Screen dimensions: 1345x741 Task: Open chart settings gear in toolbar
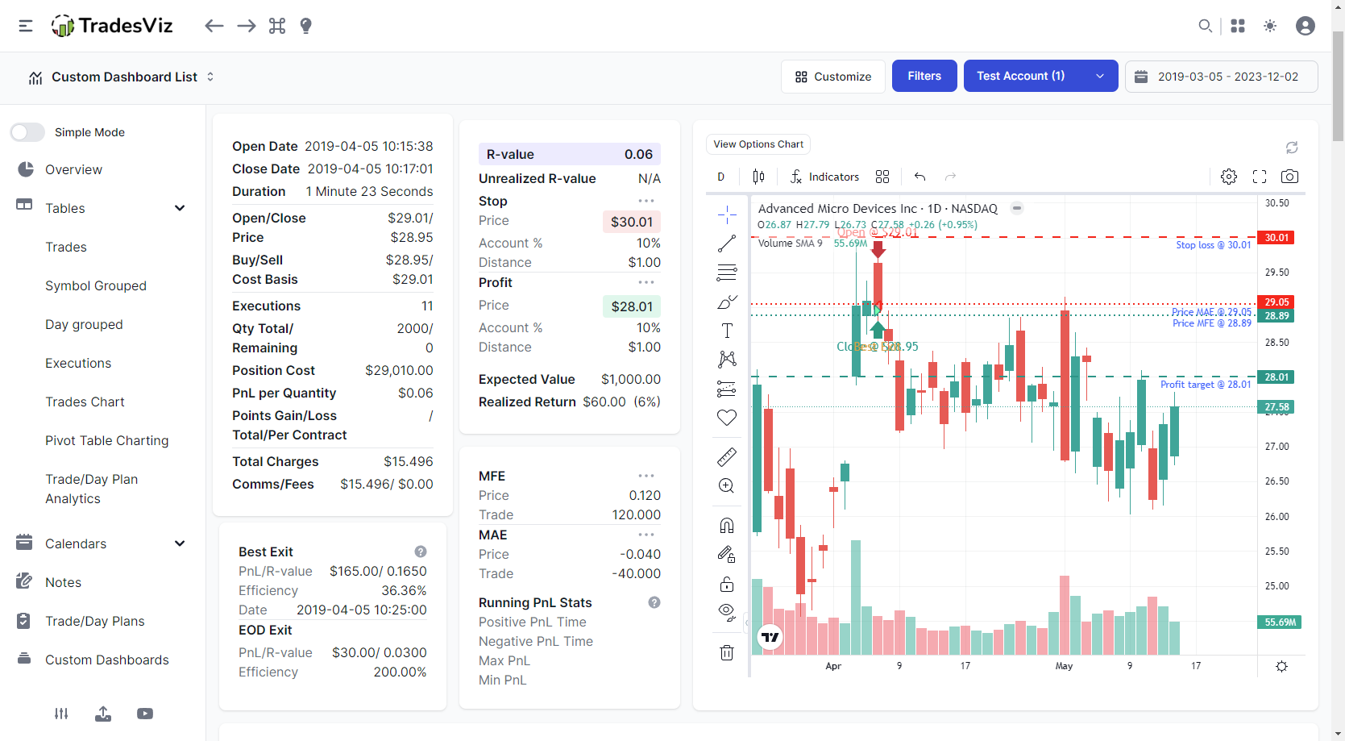[1229, 177]
